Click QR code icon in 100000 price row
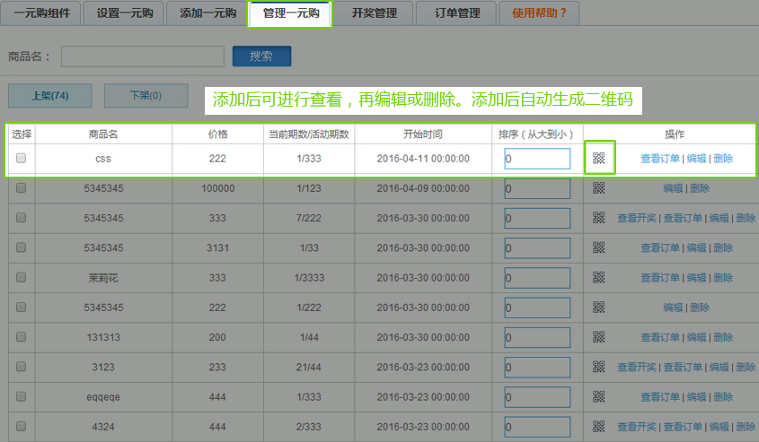Viewport: 759px width, 442px height. tap(599, 188)
